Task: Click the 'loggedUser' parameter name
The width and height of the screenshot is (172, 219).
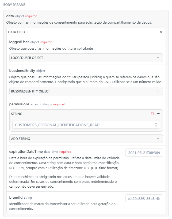Action: [19, 42]
